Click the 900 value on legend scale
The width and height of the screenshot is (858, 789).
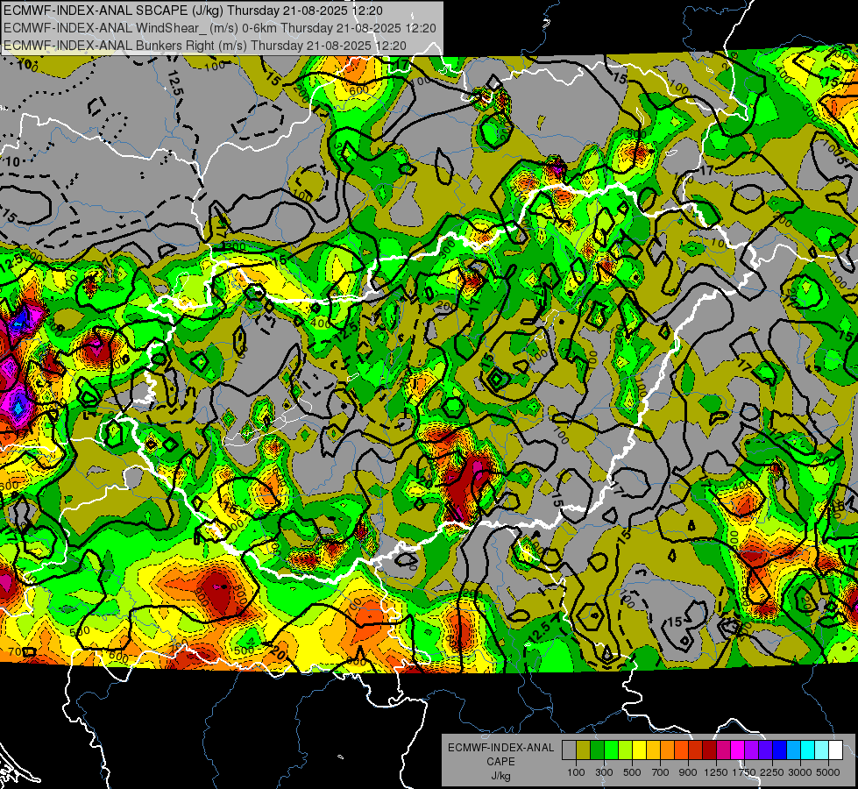click(688, 772)
